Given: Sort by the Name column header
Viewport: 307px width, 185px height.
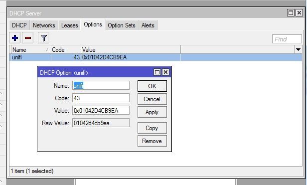Looking at the screenshot, I should coord(30,49).
